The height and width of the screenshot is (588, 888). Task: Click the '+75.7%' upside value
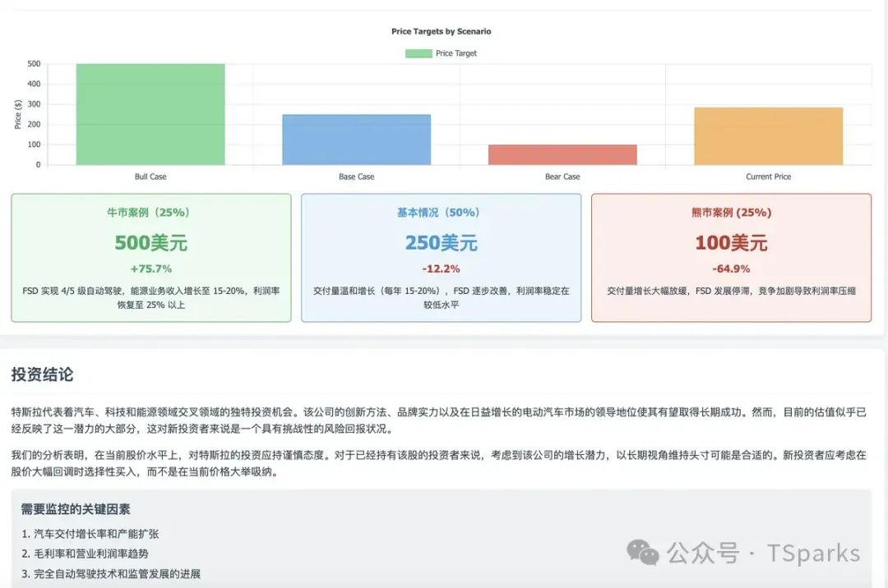point(150,269)
